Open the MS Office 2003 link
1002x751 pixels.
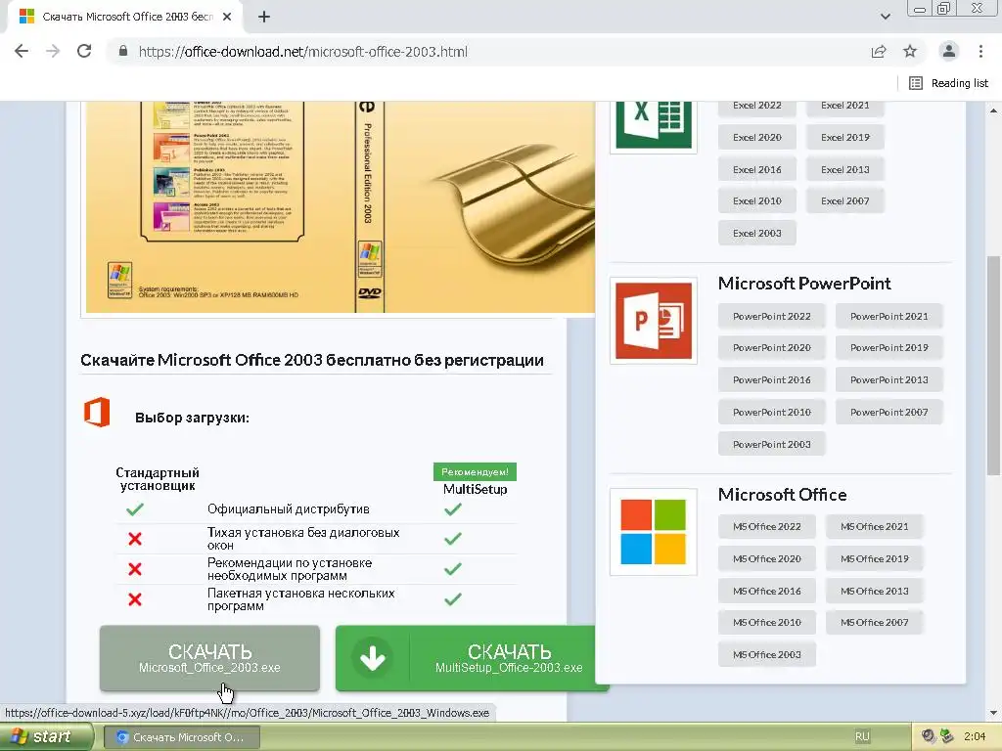click(767, 654)
